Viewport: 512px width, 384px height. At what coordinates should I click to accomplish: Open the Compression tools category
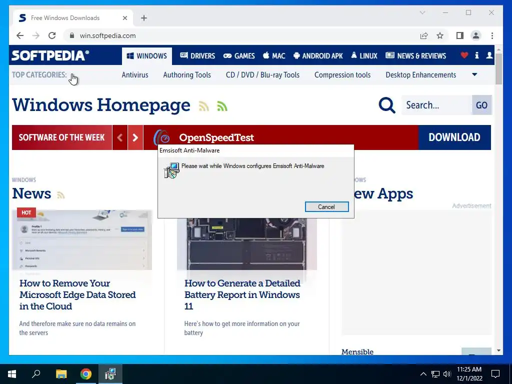click(342, 75)
